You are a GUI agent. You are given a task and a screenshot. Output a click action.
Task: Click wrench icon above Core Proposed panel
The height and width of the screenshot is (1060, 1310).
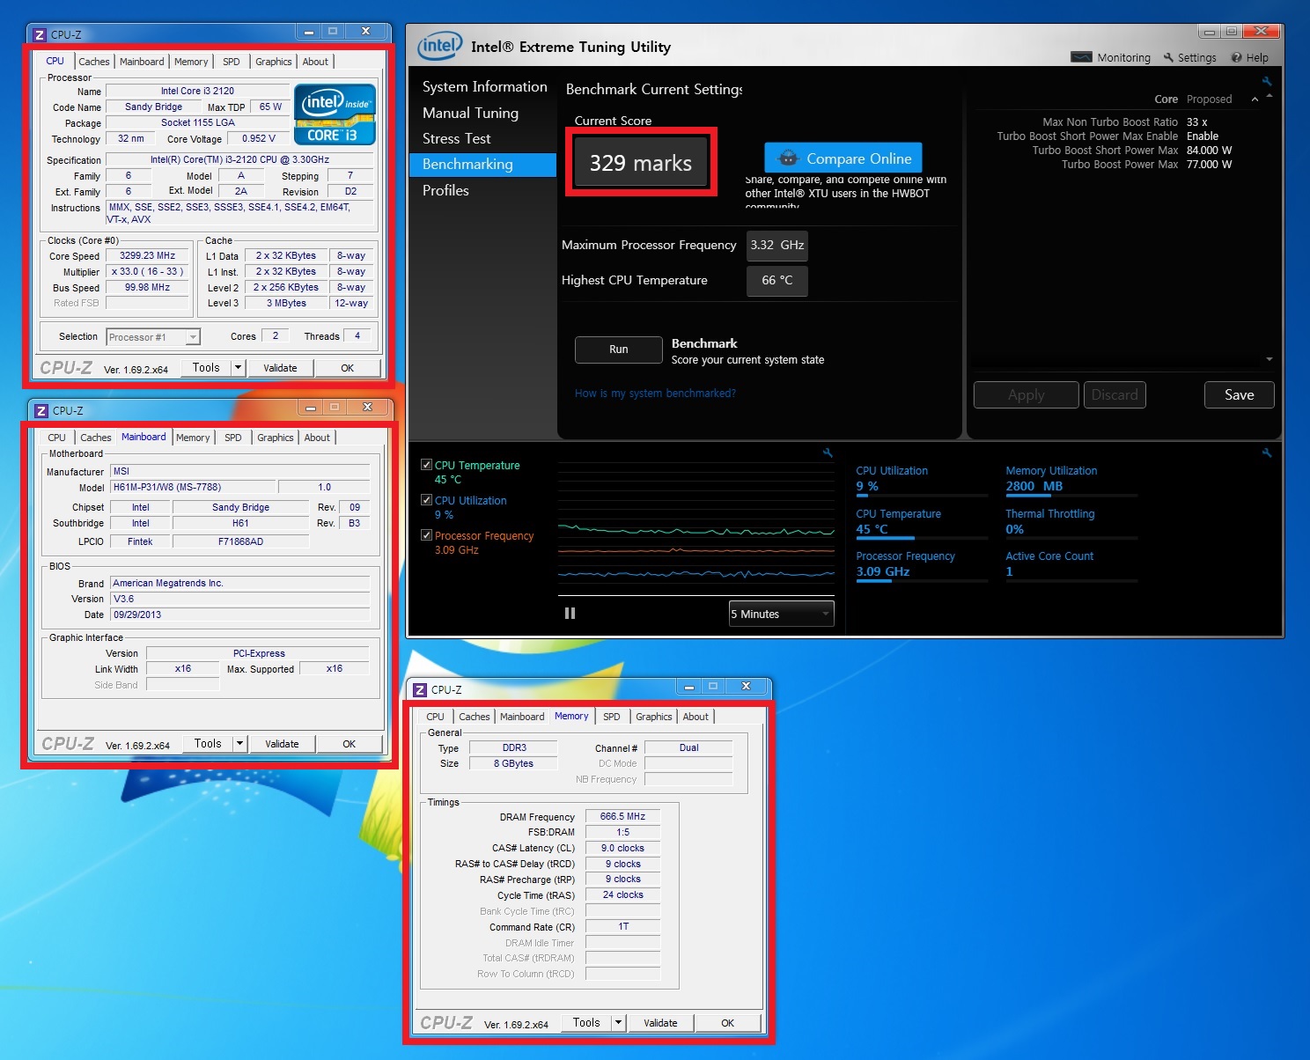coord(1267,81)
